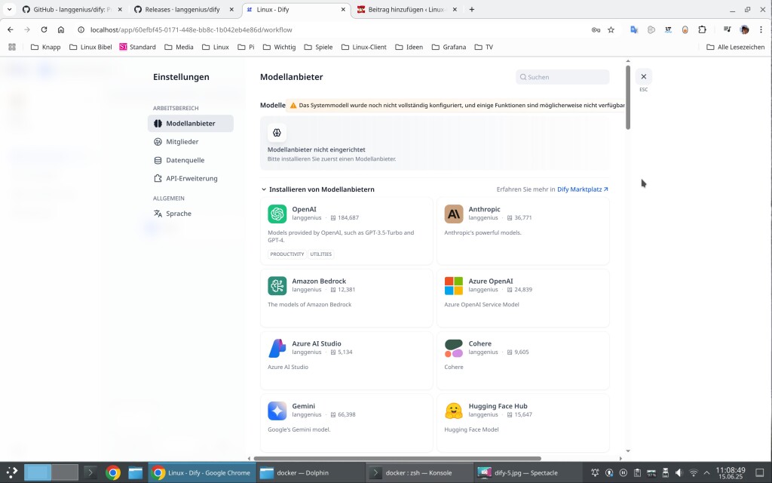
Task: Open docker Dolphin window in taskbar
Action: click(310, 472)
